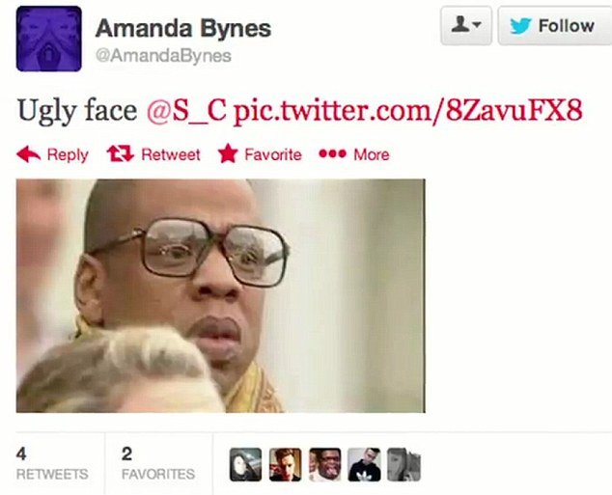This screenshot has height=495, width=612.
Task: Follow the AmandaBynes account
Action: tap(555, 26)
